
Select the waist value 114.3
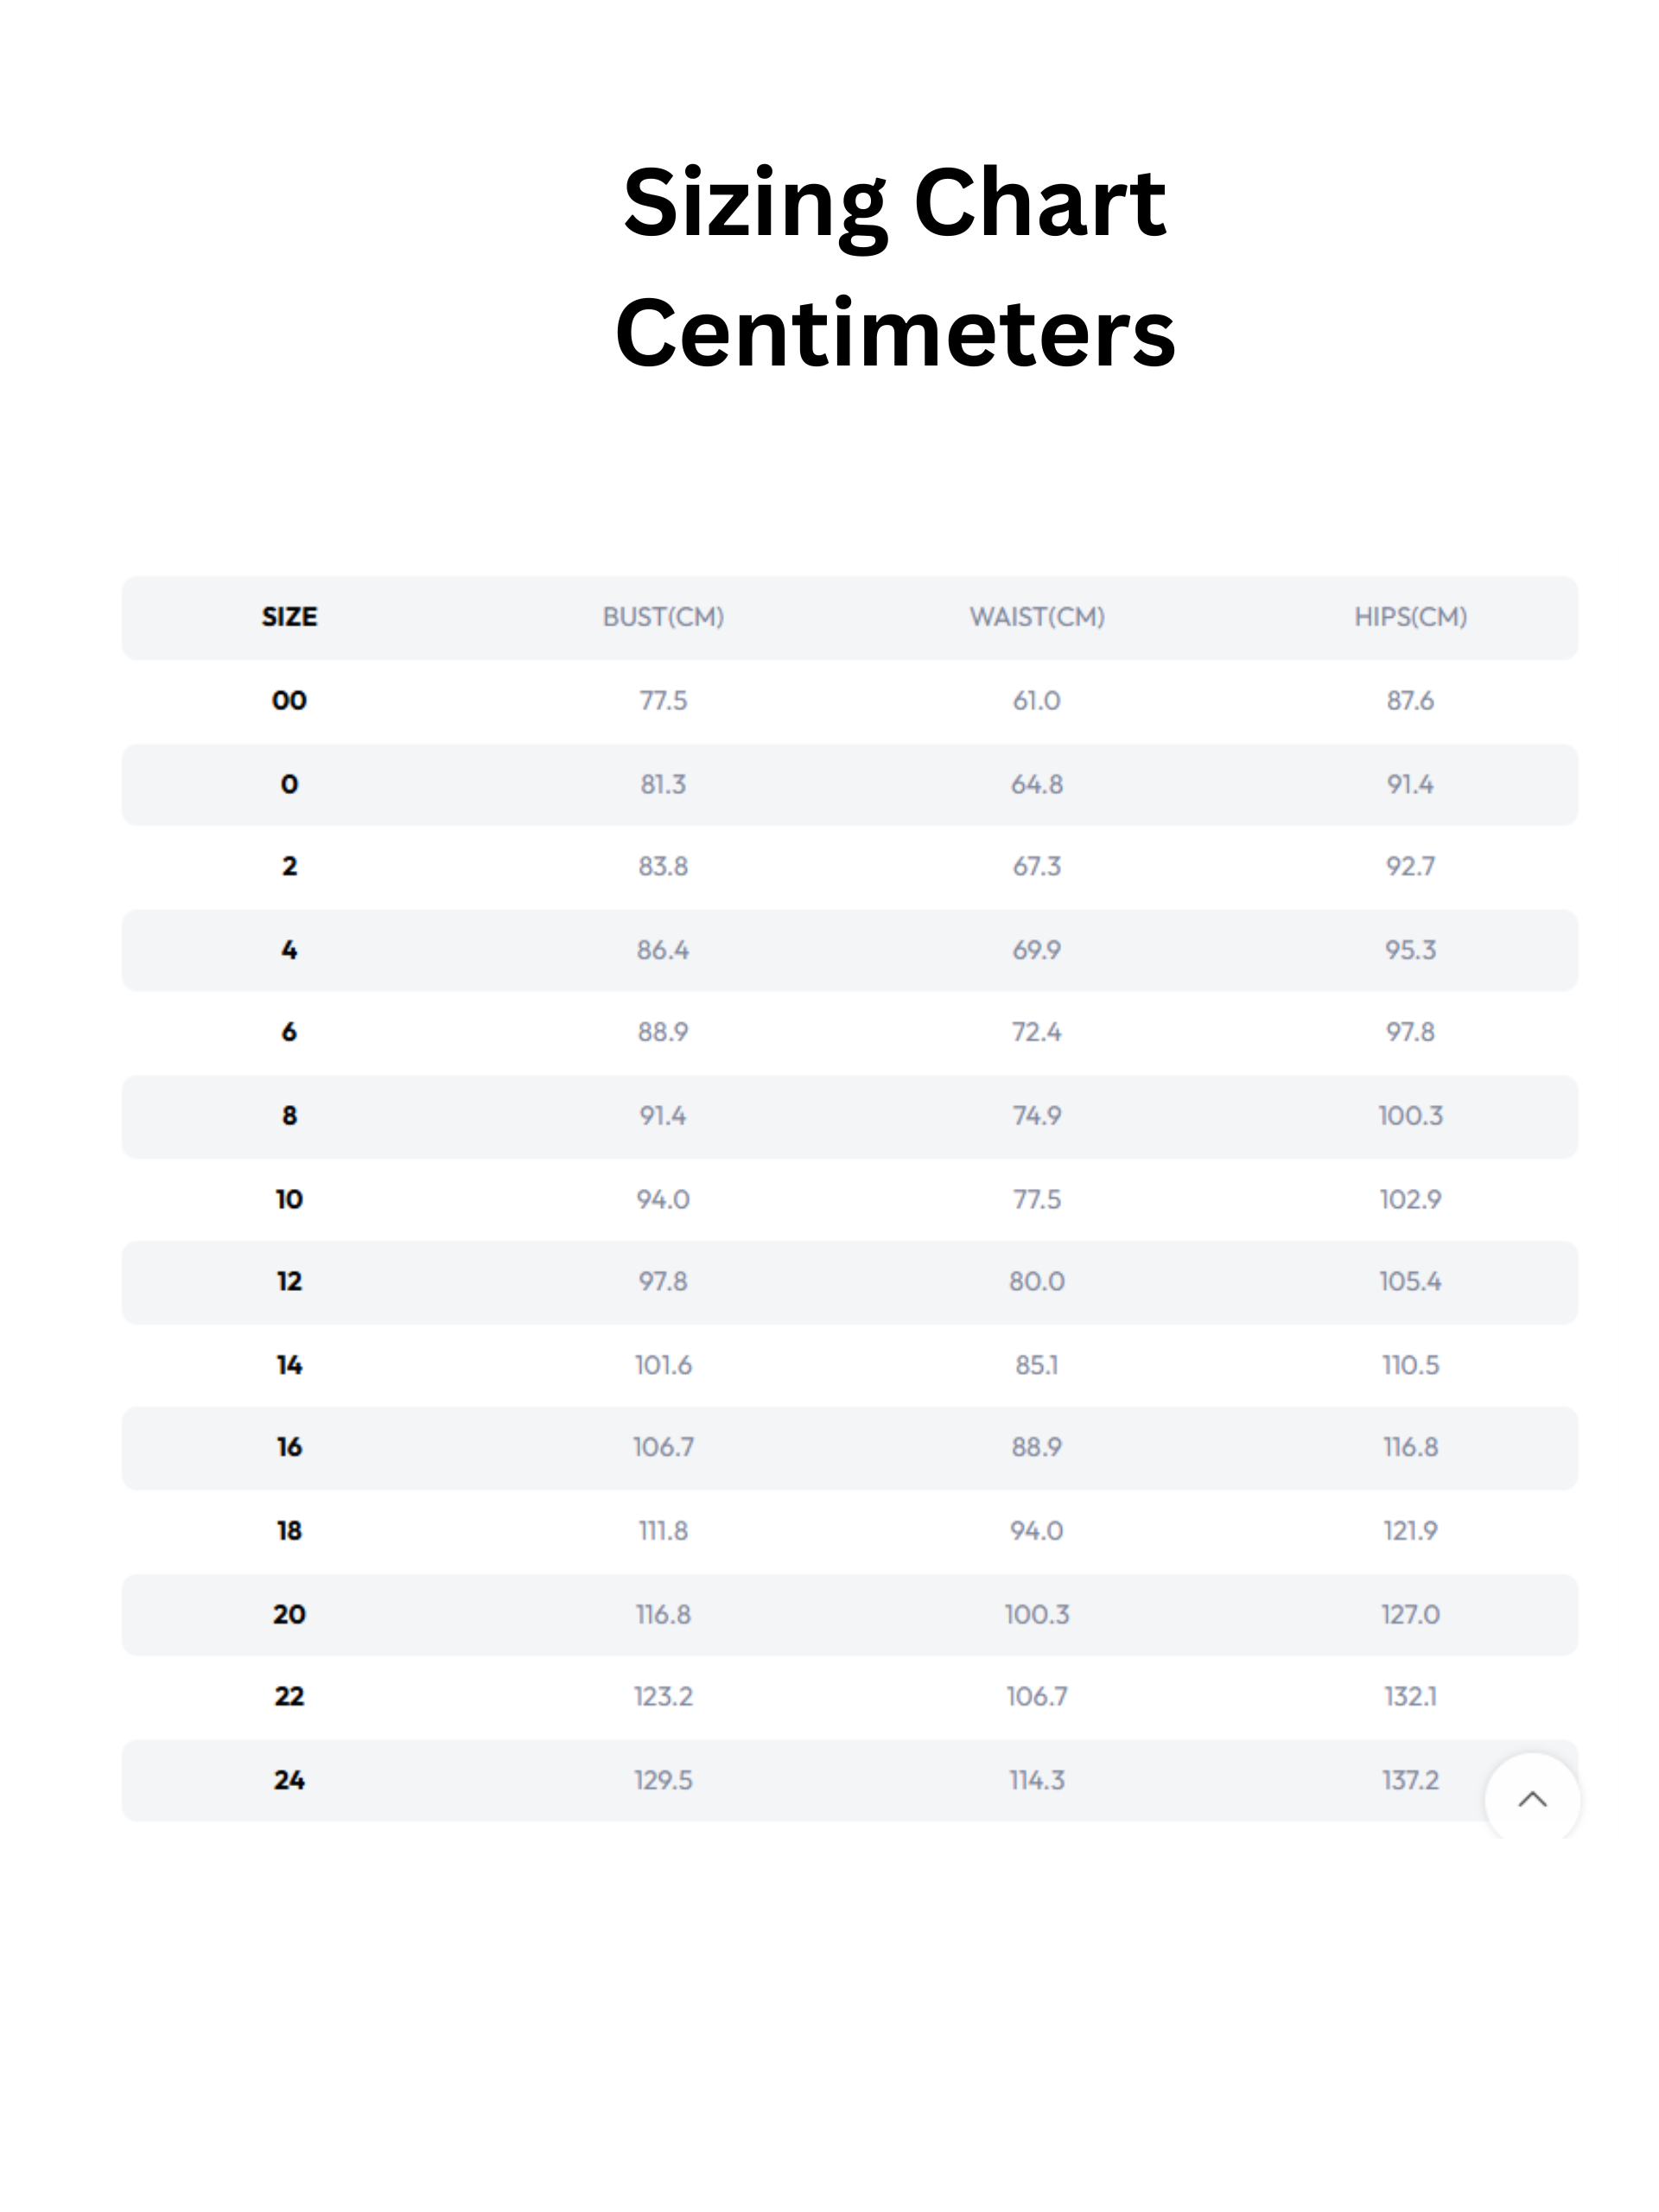[x=1037, y=1780]
